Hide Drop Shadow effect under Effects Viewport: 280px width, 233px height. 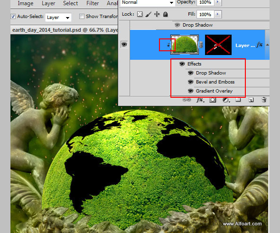pos(190,73)
